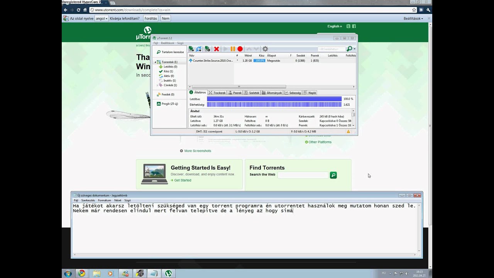Open the Fájl menu in uTorrent
Image resolution: width=494 pixels, height=278 pixels.
click(156, 43)
